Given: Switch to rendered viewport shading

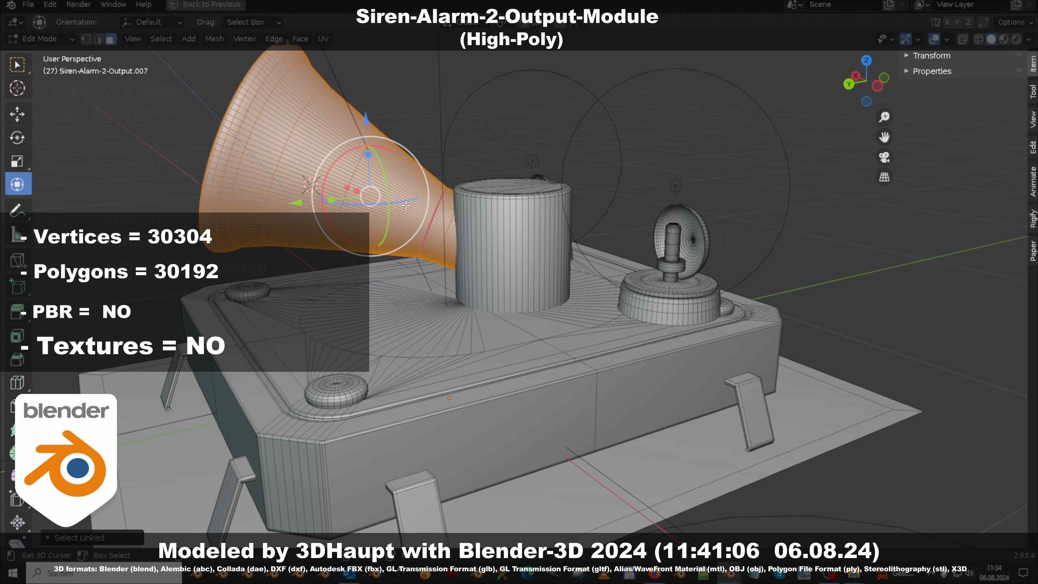Looking at the screenshot, I should click(x=1016, y=39).
